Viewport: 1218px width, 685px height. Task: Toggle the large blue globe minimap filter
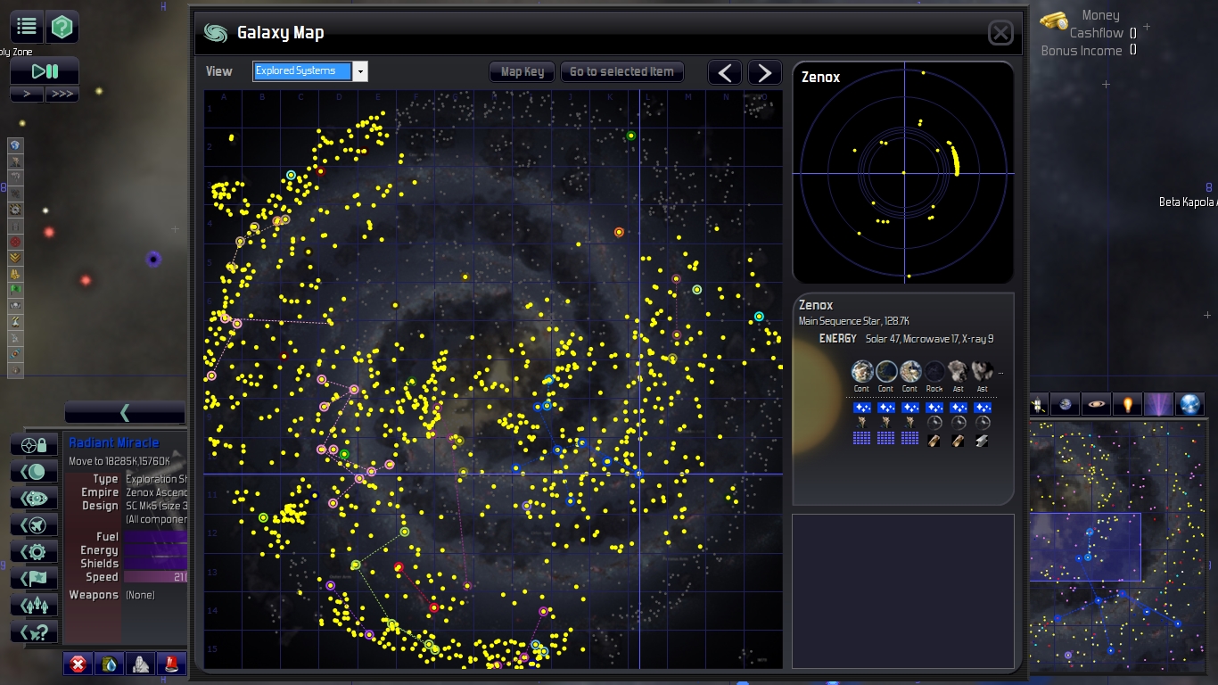[x=1189, y=405]
